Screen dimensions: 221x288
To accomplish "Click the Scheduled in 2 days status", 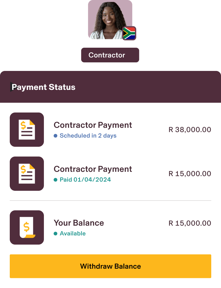I will (x=88, y=135).
